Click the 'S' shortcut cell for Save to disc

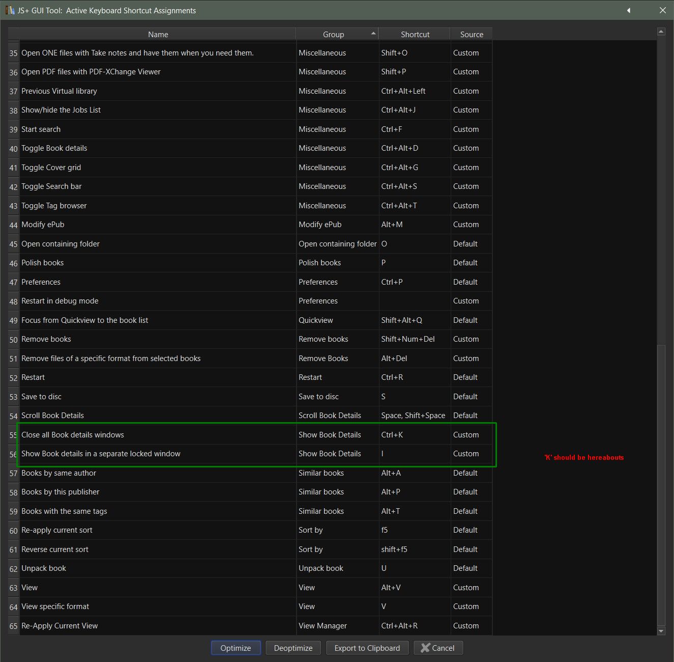click(x=415, y=397)
